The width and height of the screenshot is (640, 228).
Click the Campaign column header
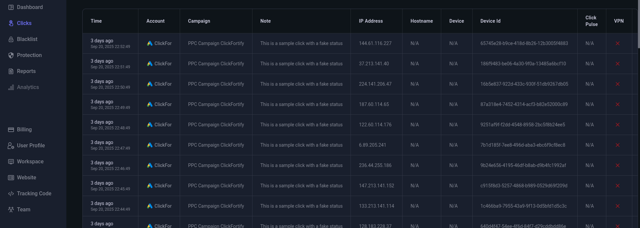point(199,21)
